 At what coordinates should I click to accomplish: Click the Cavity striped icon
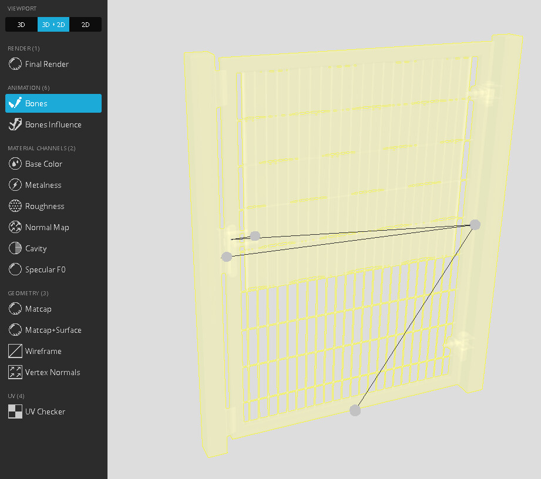click(15, 248)
